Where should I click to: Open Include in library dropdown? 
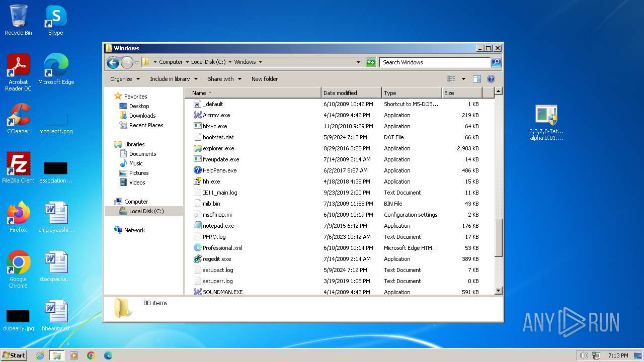pos(174,79)
